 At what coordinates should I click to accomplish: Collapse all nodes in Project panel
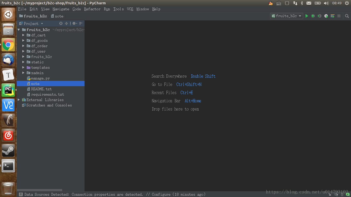tap(66, 23)
